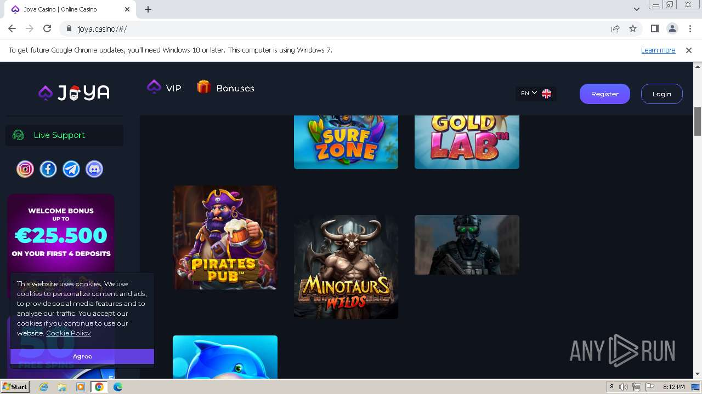
Task: Click the Register button
Action: 605,94
